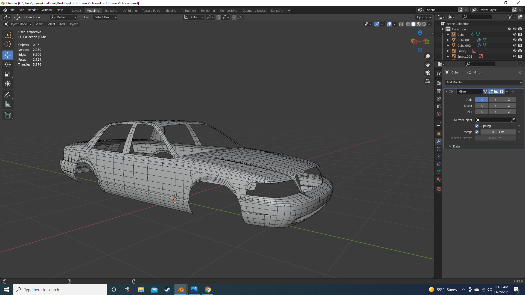The height and width of the screenshot is (295, 525).
Task: Enable Mirror Axis Y button
Action: point(495,100)
